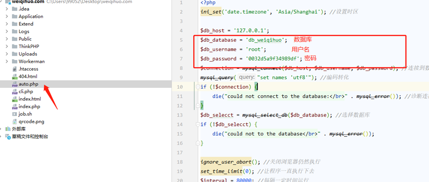Expand the .idea folder

pyautogui.click(x=6, y=9)
